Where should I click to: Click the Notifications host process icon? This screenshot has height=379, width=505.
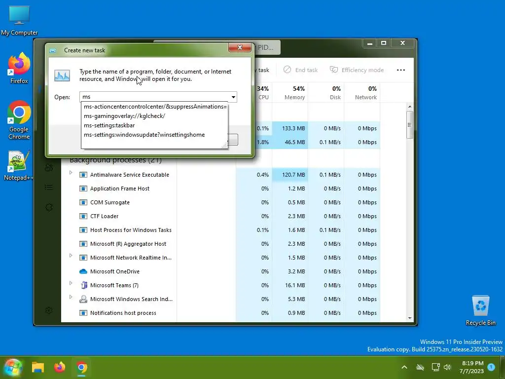click(x=83, y=313)
